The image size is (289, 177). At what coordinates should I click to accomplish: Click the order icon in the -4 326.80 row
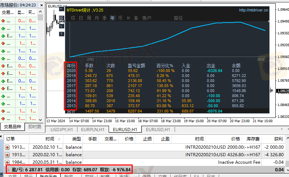(7, 155)
